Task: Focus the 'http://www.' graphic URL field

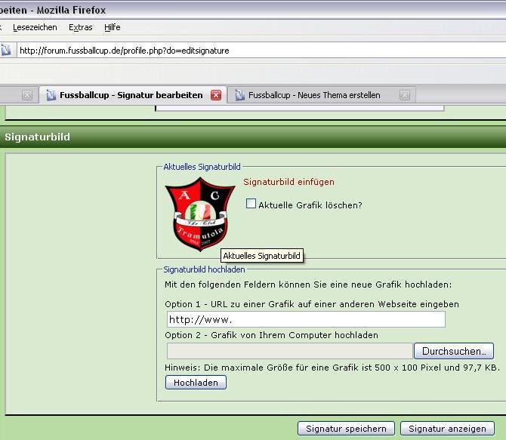Action: click(x=305, y=319)
